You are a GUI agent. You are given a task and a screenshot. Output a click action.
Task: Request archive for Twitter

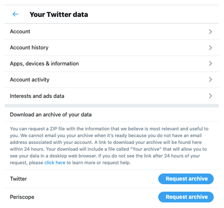coord(186,179)
